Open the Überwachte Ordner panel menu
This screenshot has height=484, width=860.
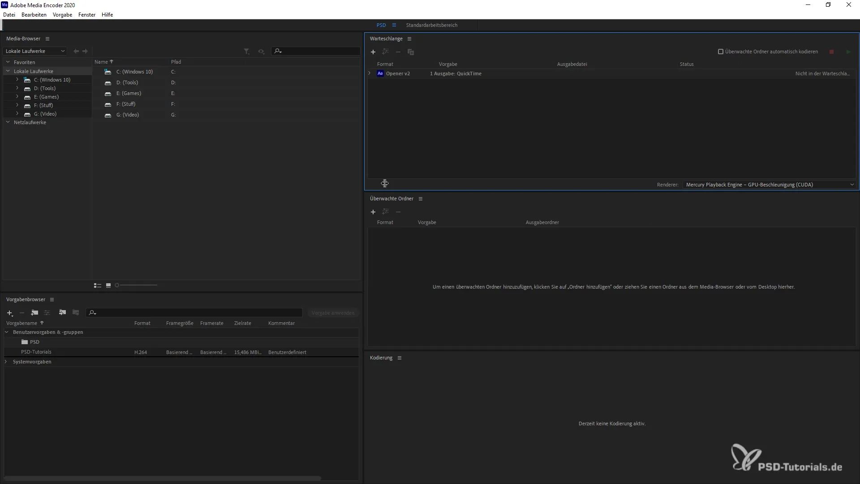(420, 199)
